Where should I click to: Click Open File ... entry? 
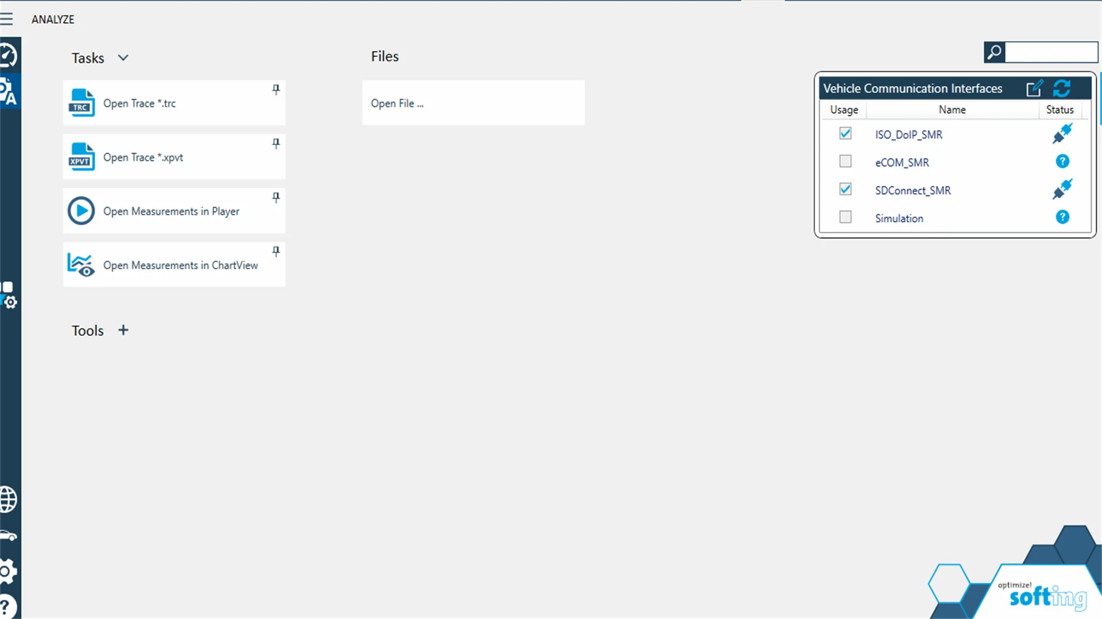(397, 103)
